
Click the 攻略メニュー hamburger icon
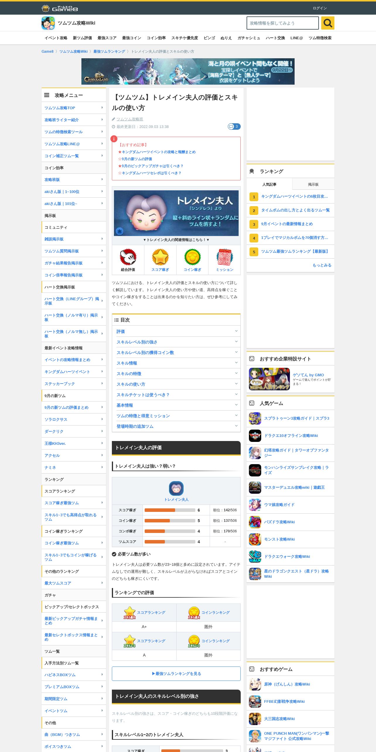click(x=47, y=95)
